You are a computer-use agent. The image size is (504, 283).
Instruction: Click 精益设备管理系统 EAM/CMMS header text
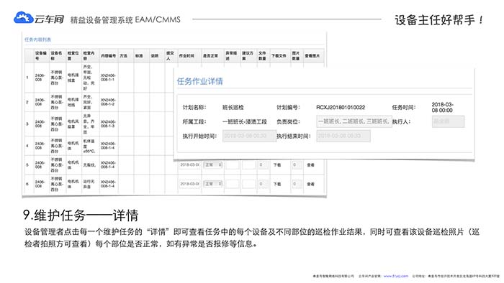125,20
